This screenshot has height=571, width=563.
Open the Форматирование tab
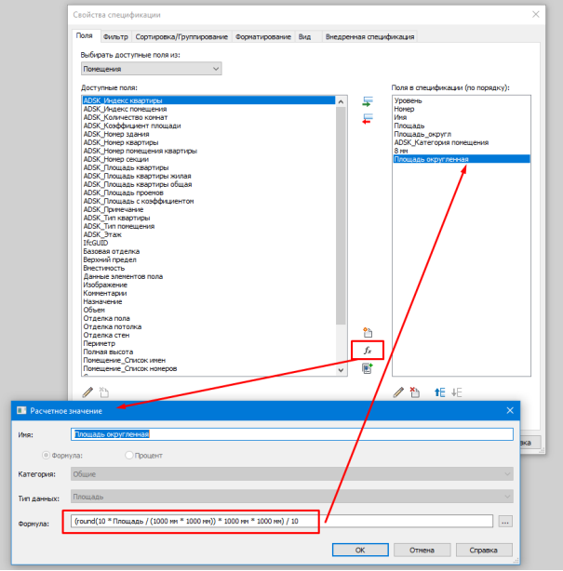pos(263,37)
